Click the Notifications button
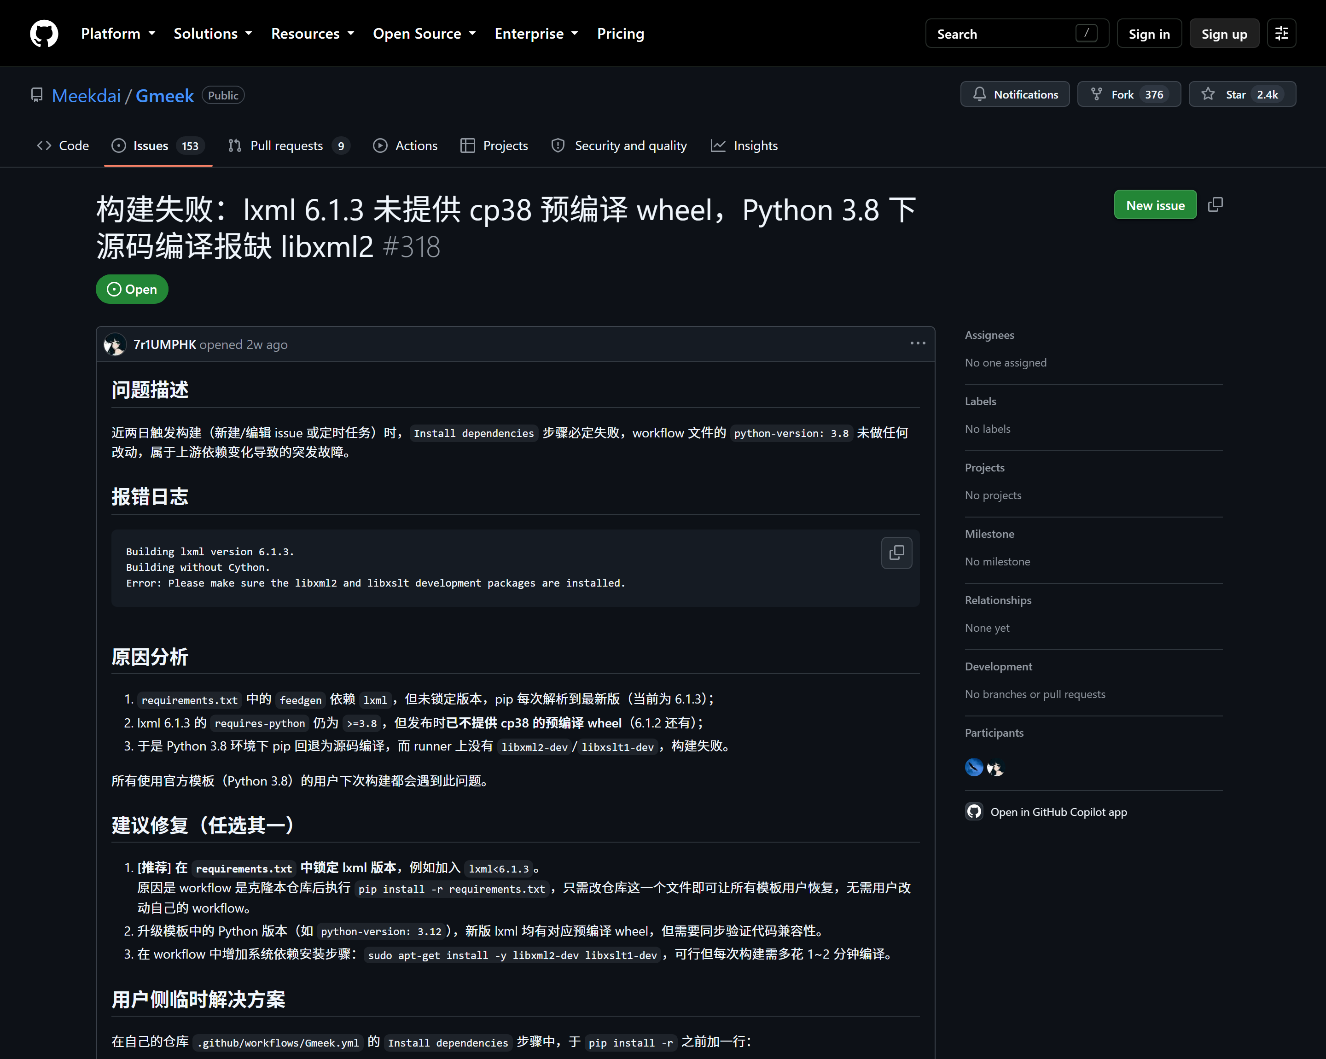Screen dimensions: 1326x1059 [x=1015, y=94]
